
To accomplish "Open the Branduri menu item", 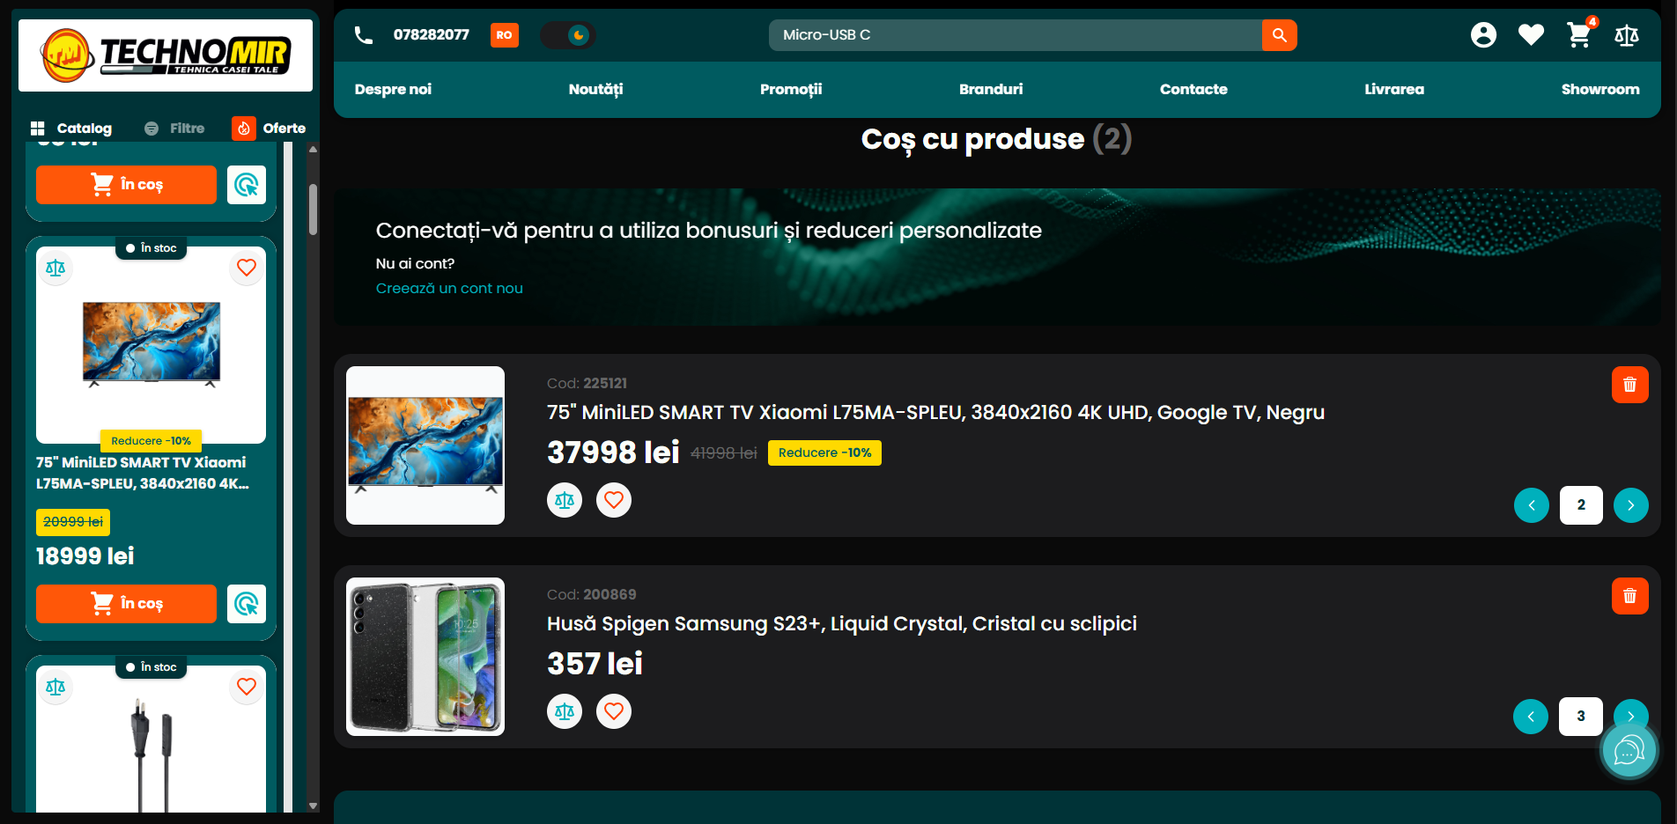I will 991,89.
